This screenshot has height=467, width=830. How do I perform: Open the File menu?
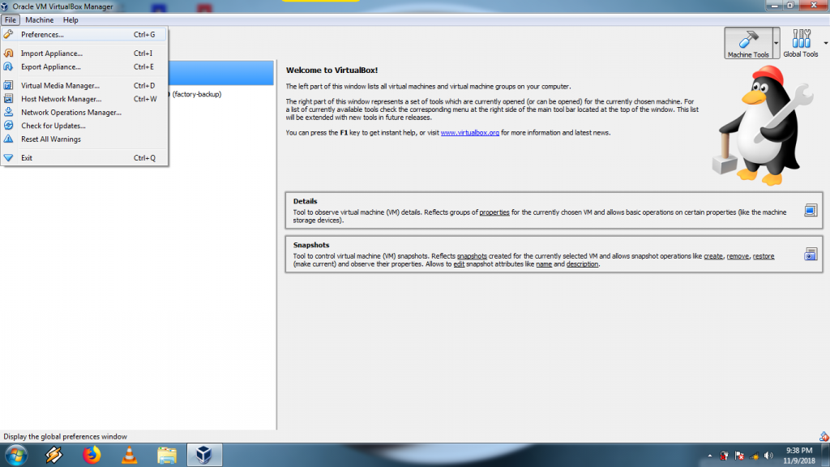[10, 19]
